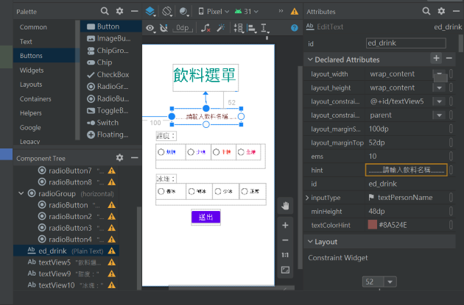This screenshot has width=464, height=305.
Task: Search the Palette panel
Action: point(105,11)
